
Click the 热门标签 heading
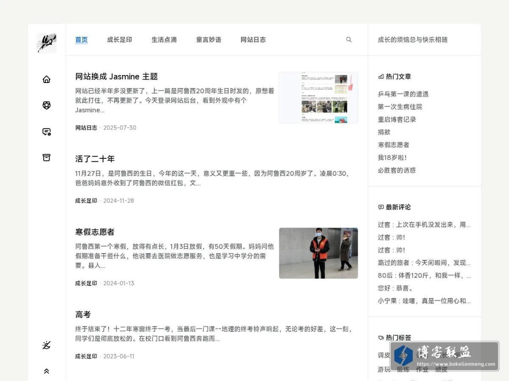(394, 338)
